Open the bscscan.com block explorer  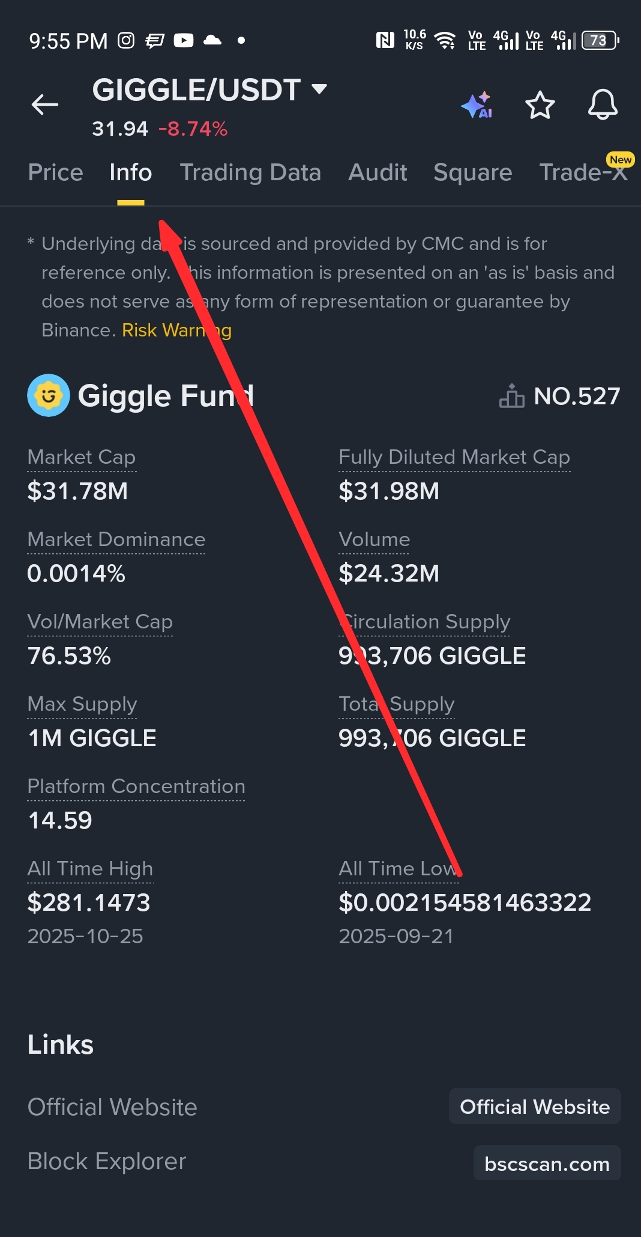[x=547, y=1164]
